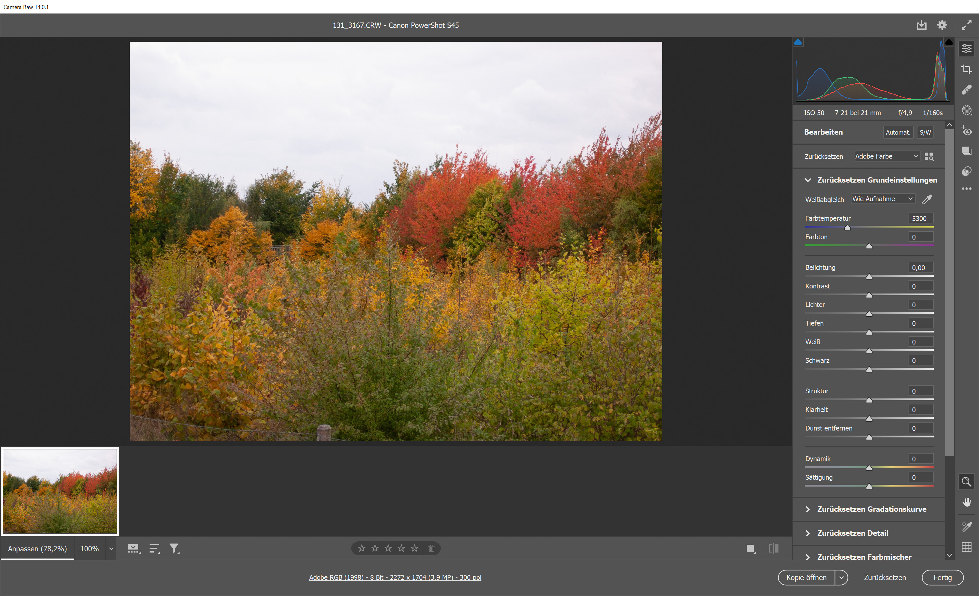Click the Lichter value field
979x596 pixels.
pyautogui.click(x=921, y=304)
